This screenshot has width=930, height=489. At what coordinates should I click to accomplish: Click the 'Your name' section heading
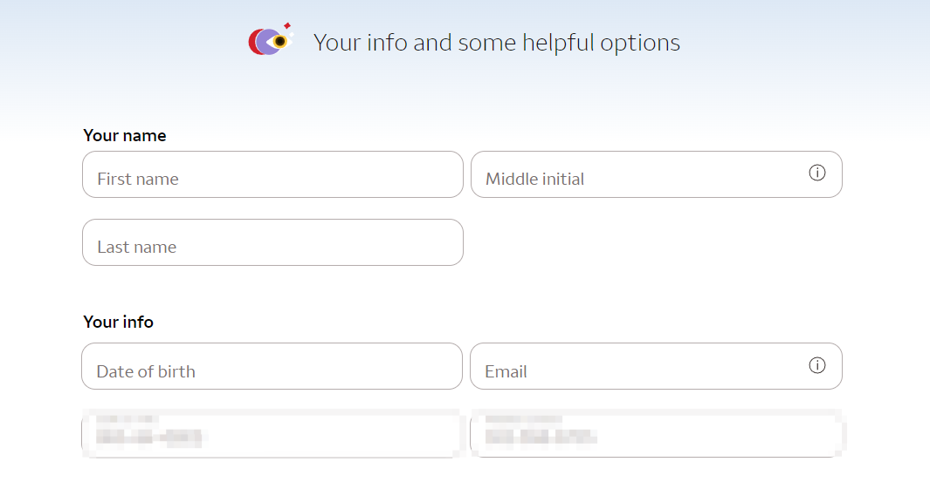pyautogui.click(x=125, y=136)
